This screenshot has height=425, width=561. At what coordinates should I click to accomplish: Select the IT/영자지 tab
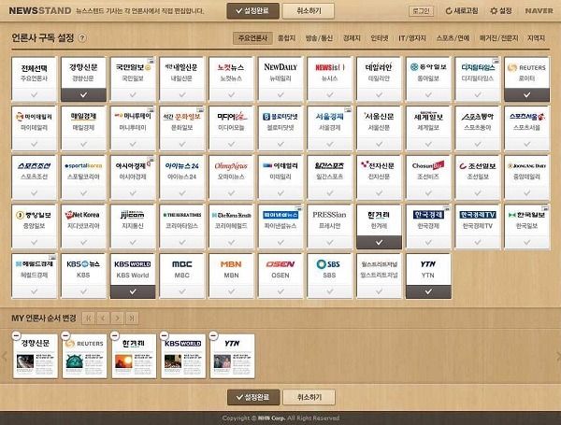click(412, 38)
